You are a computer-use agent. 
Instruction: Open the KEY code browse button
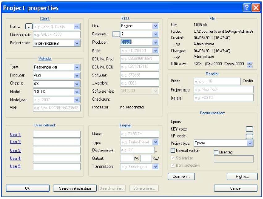click(249, 129)
